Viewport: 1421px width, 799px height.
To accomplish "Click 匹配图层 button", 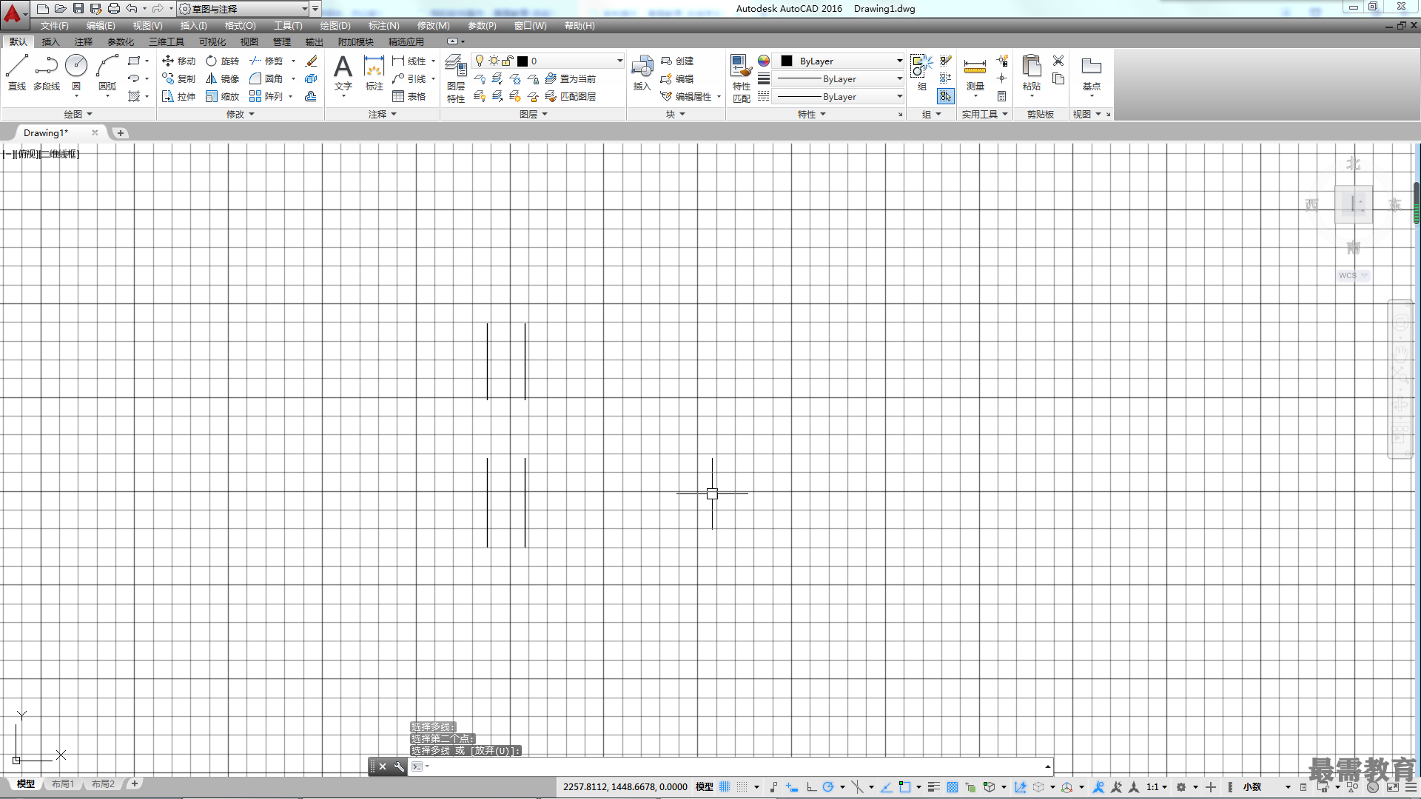I will pyautogui.click(x=571, y=96).
